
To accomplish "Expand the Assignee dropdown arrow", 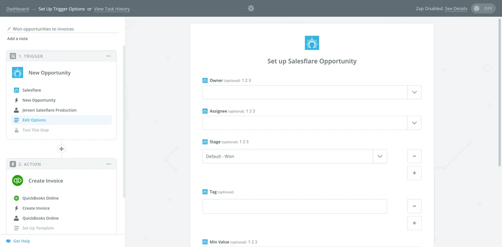I will 414,123.
